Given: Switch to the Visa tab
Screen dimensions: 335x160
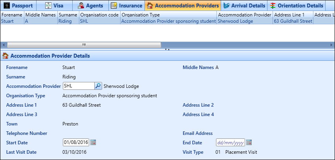Looking at the screenshot, I should click(54, 5).
